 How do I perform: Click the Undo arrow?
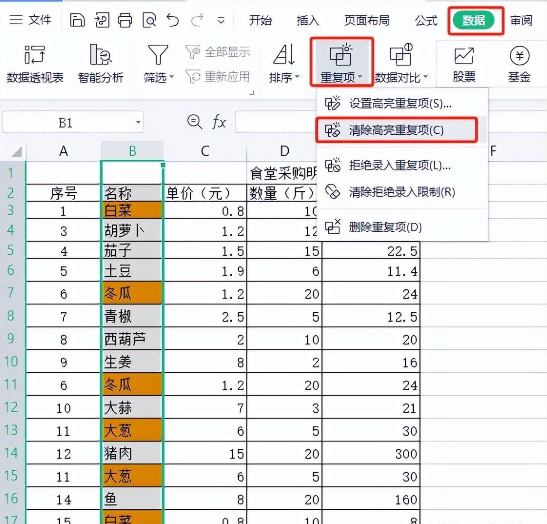pyautogui.click(x=173, y=20)
